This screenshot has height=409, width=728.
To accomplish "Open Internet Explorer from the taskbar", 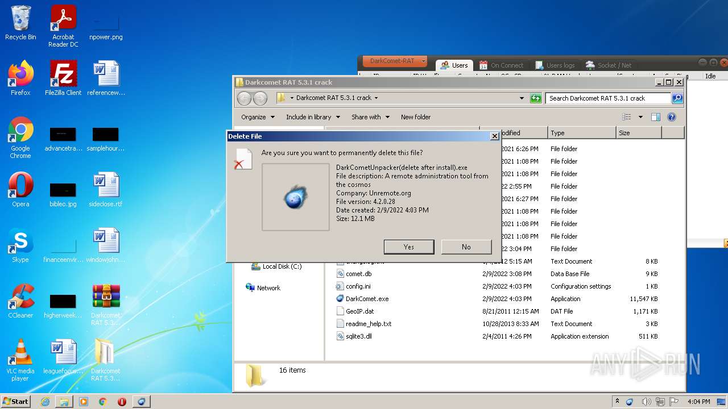I will click(x=45, y=402).
